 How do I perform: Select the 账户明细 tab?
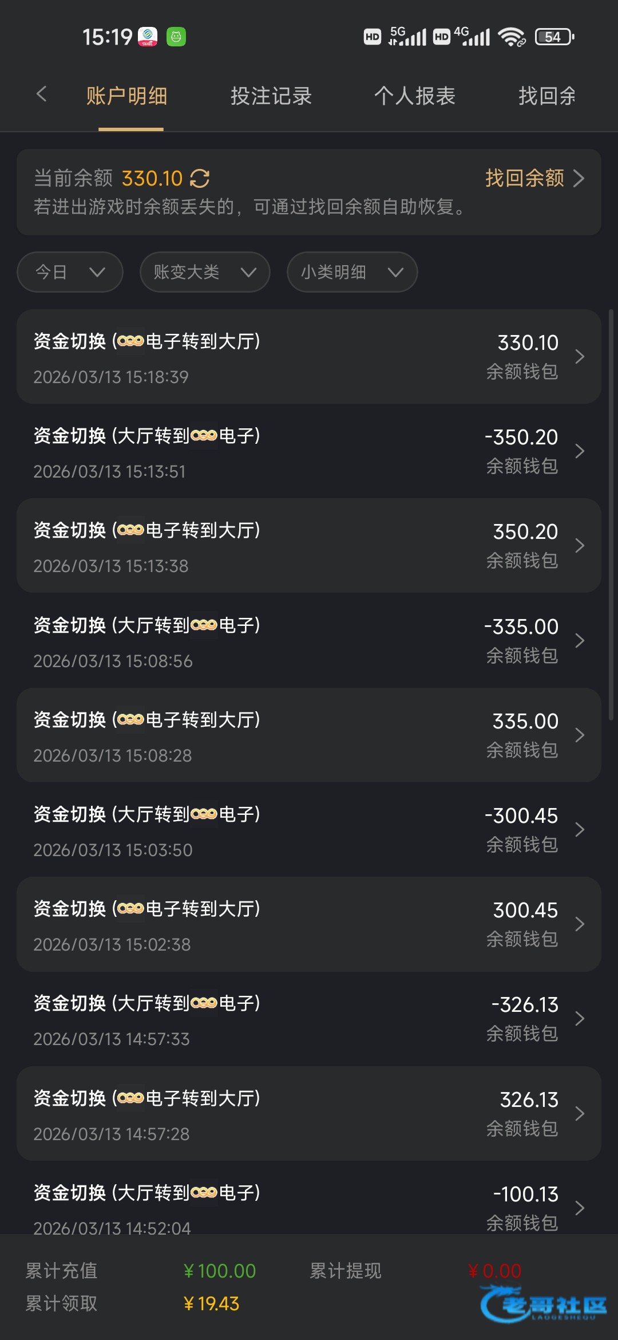127,96
